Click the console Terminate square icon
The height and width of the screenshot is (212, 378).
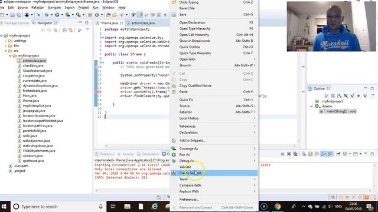(282, 154)
